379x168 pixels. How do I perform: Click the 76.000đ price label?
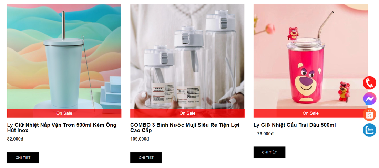point(265,134)
